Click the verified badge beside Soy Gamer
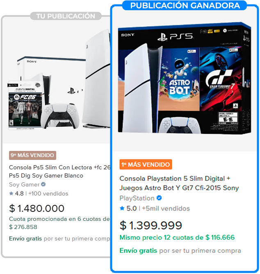The height and width of the screenshot is (274, 260). (x=43, y=184)
